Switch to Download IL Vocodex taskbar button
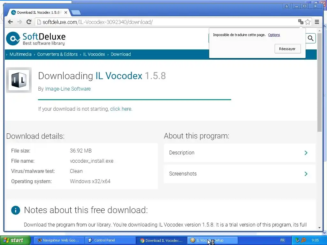Viewport: 327px width, 245px height. pyautogui.click(x=161, y=241)
